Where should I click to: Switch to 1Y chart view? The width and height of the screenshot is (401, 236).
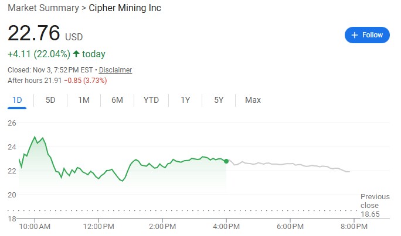185,100
